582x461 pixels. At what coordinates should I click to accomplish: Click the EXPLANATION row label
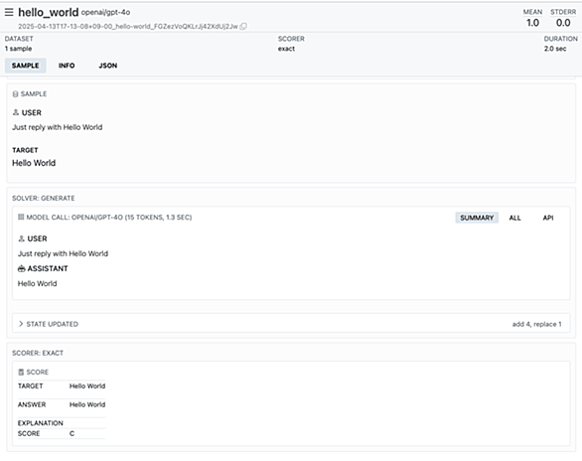(41, 423)
